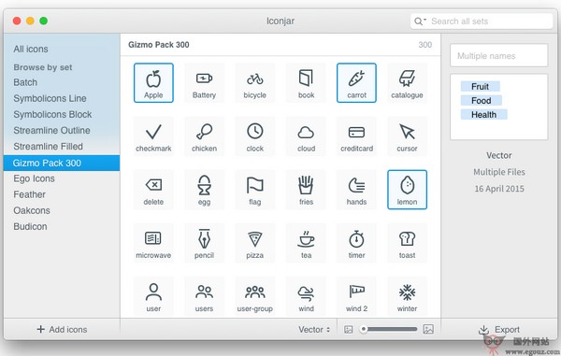The width and height of the screenshot is (561, 356).
Task: Select the Battery icon tile
Action: click(x=204, y=83)
